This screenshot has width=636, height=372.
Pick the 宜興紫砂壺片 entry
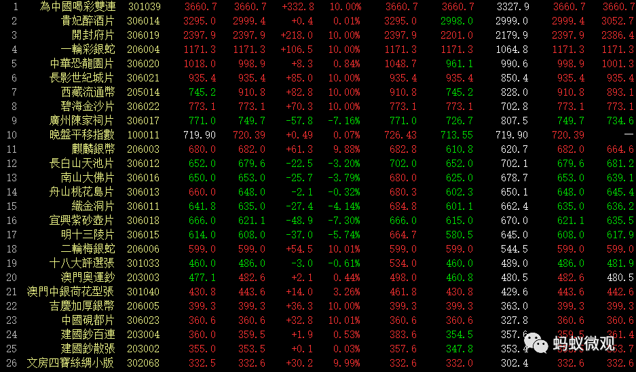(82, 220)
